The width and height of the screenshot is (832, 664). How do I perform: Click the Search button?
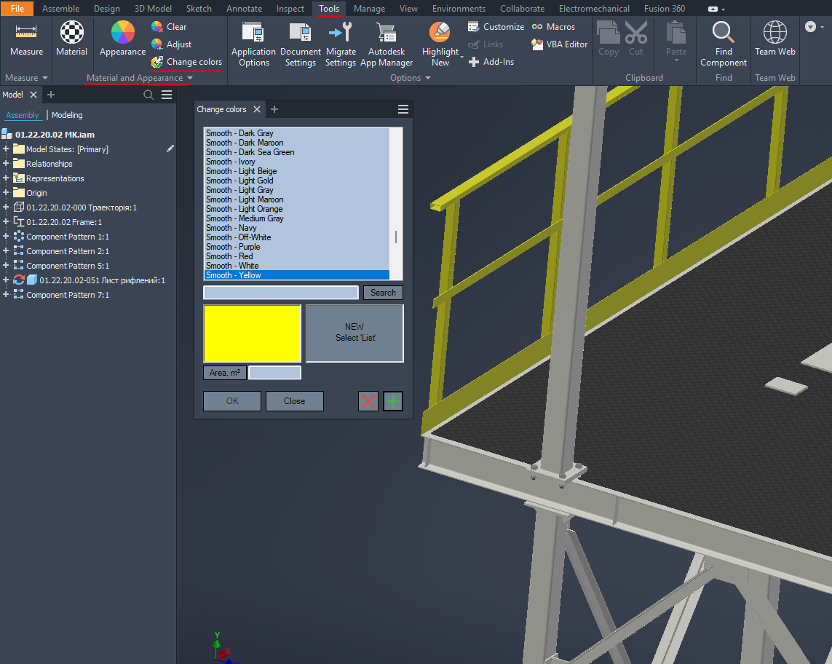coord(383,293)
